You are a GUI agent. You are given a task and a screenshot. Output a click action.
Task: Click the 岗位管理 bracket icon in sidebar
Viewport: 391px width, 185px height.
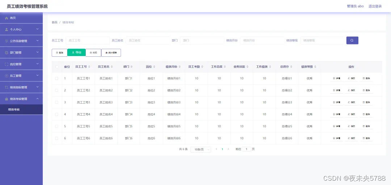(x=7, y=64)
